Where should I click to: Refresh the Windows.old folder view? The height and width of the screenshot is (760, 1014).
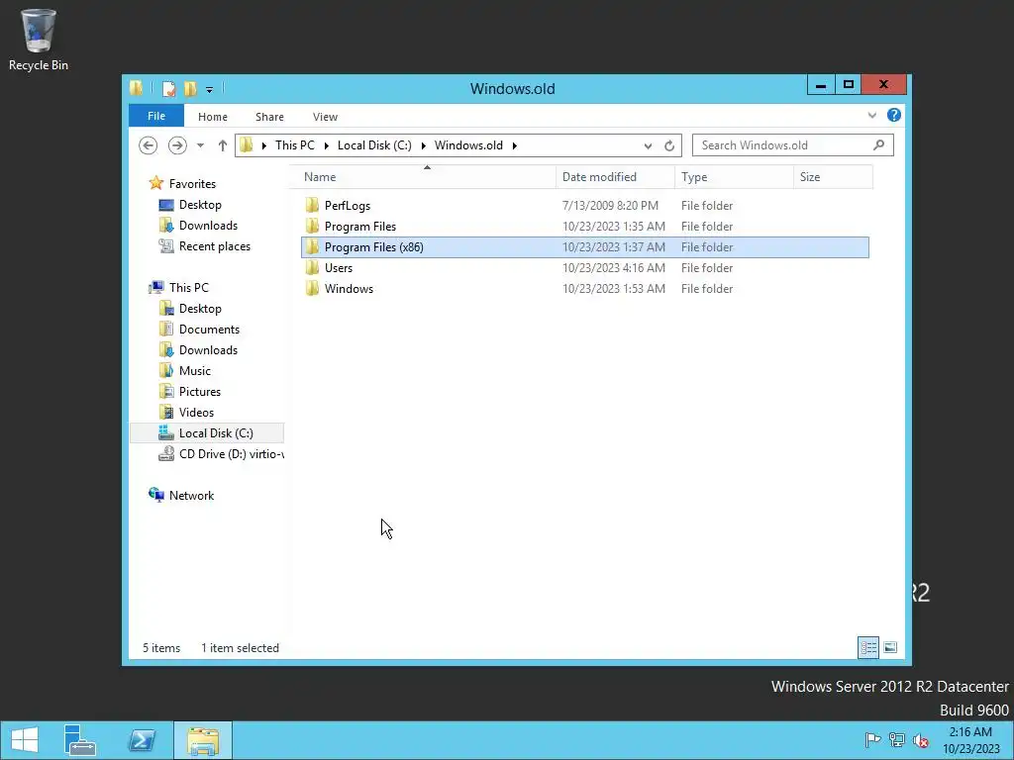(x=669, y=146)
